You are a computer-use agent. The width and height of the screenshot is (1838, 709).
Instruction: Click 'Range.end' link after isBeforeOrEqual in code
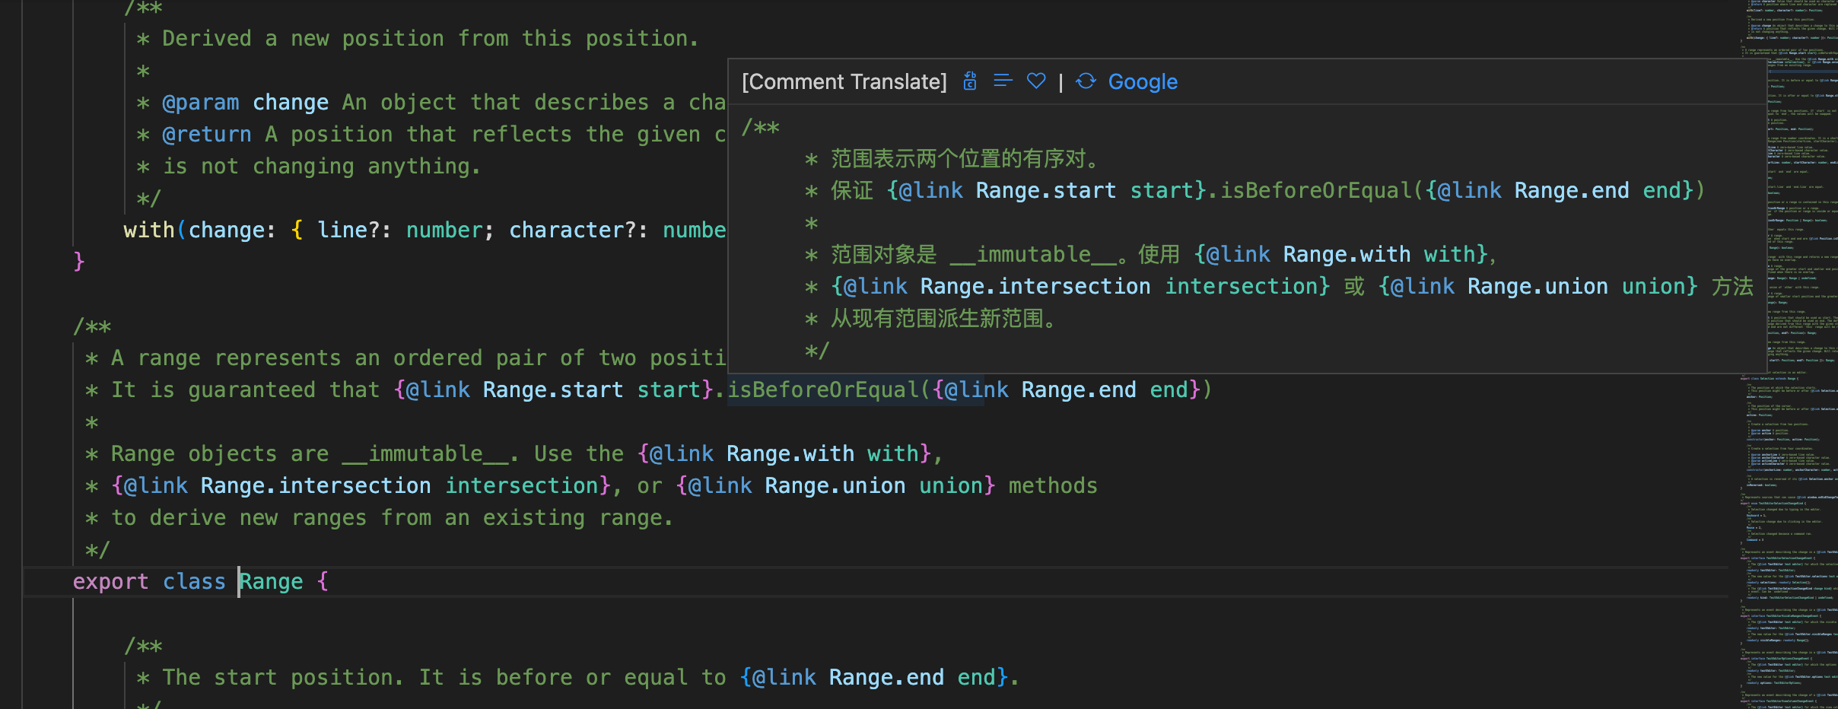point(1079,389)
